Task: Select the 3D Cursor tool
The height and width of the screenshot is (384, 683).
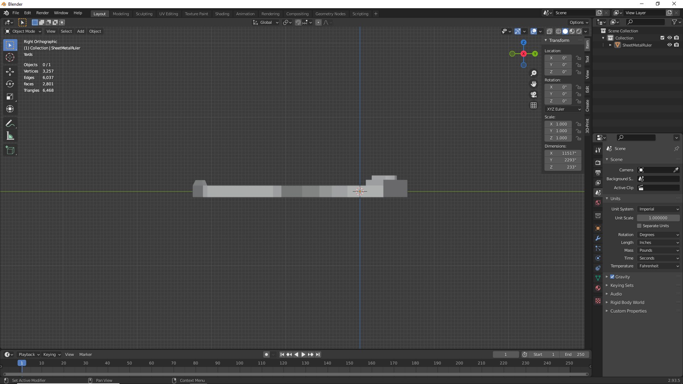Action: coord(10,58)
